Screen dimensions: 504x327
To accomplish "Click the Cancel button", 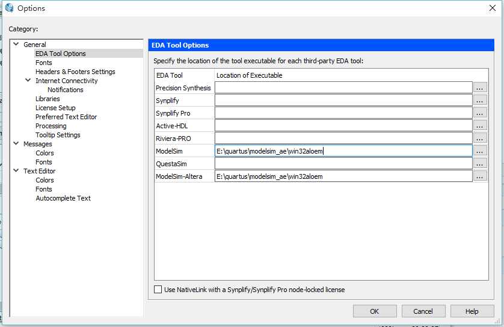I will (423, 311).
